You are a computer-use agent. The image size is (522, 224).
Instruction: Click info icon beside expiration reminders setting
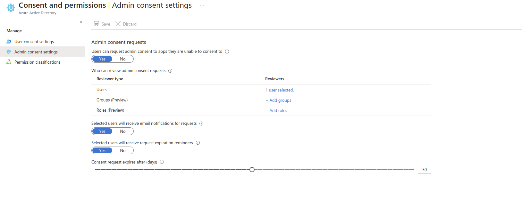198,143
